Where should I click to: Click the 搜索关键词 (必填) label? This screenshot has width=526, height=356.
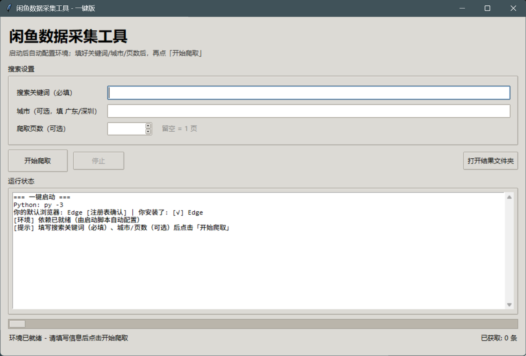click(x=44, y=93)
